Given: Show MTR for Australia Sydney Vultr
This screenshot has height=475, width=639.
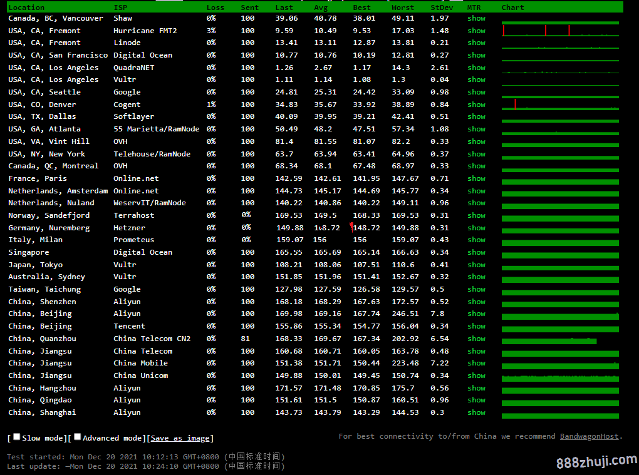Looking at the screenshot, I should (x=476, y=277).
